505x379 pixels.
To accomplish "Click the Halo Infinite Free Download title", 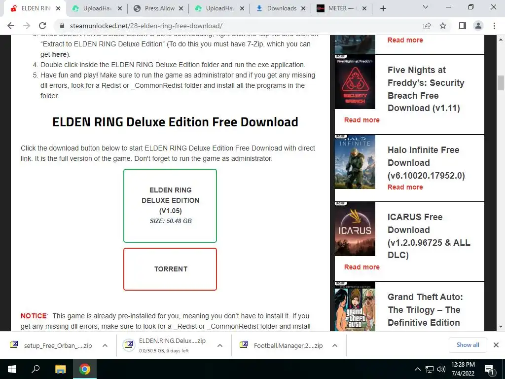I will [426, 163].
